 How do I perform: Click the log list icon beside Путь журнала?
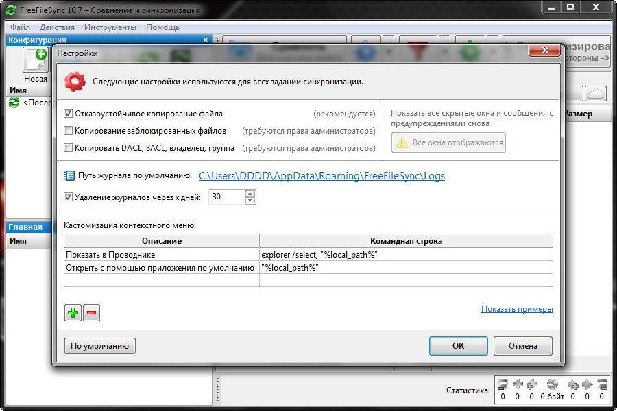69,175
